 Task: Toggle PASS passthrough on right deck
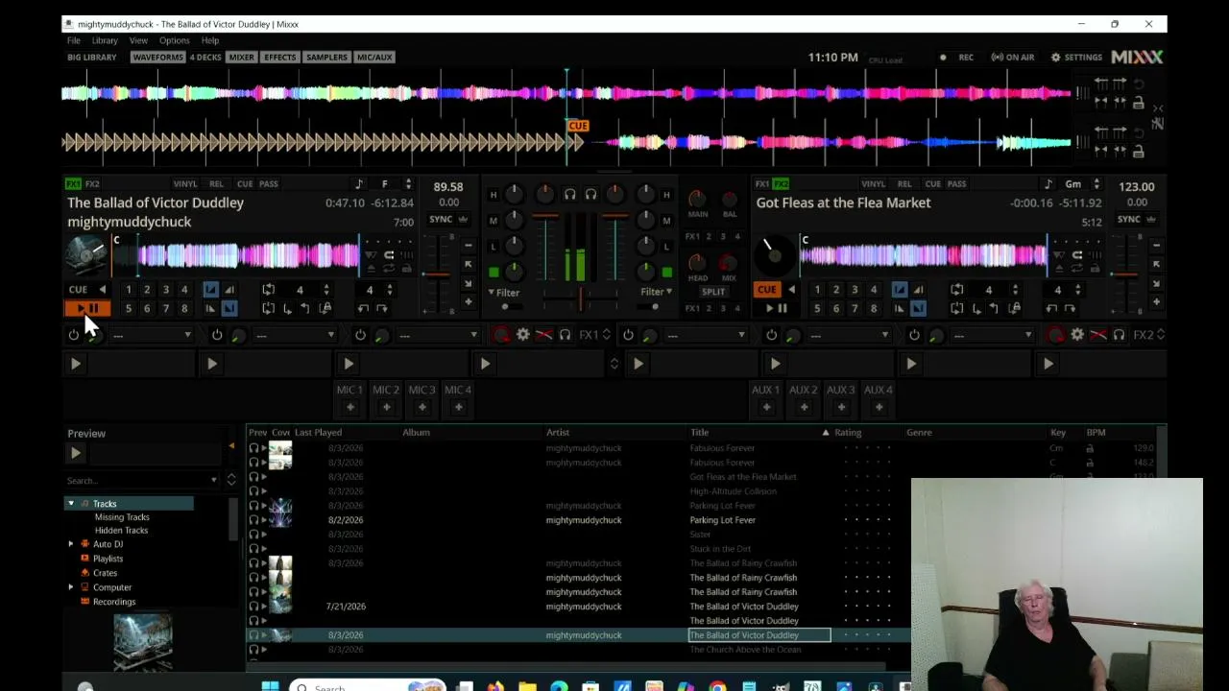click(x=956, y=184)
